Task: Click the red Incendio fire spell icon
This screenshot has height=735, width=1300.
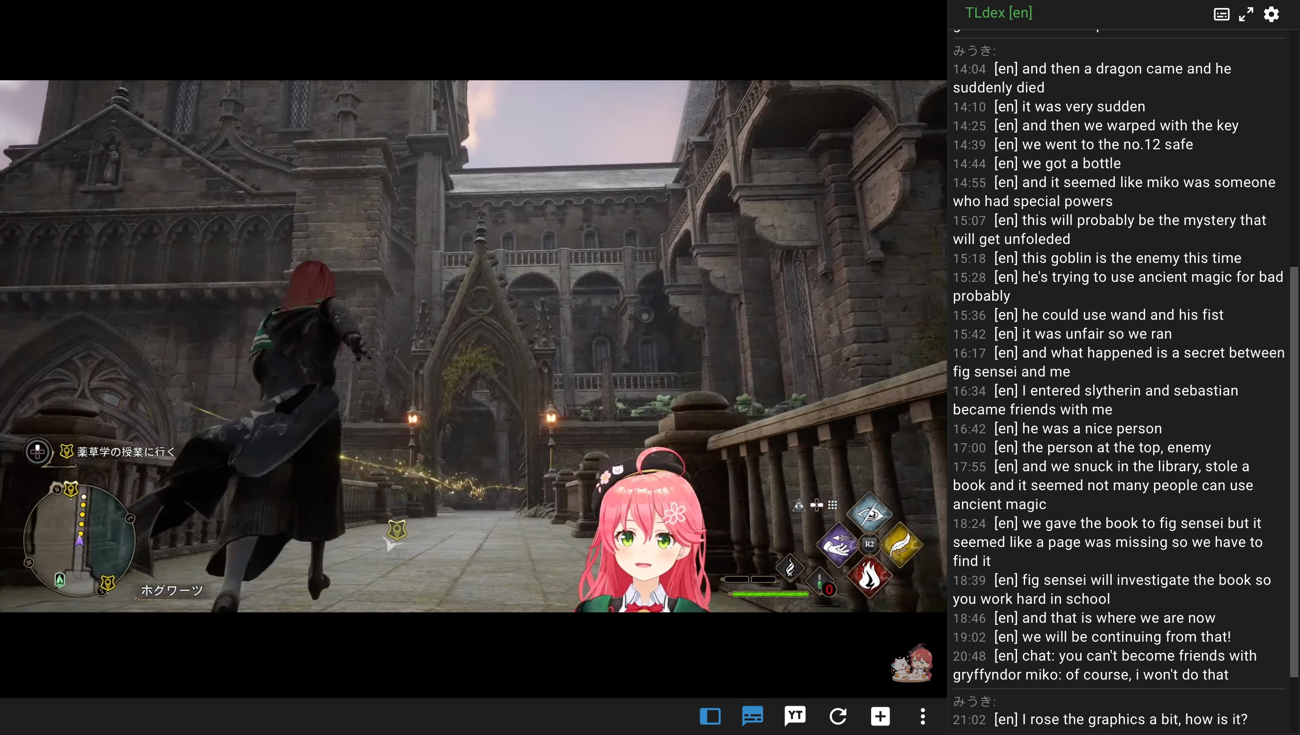Action: coord(869,576)
